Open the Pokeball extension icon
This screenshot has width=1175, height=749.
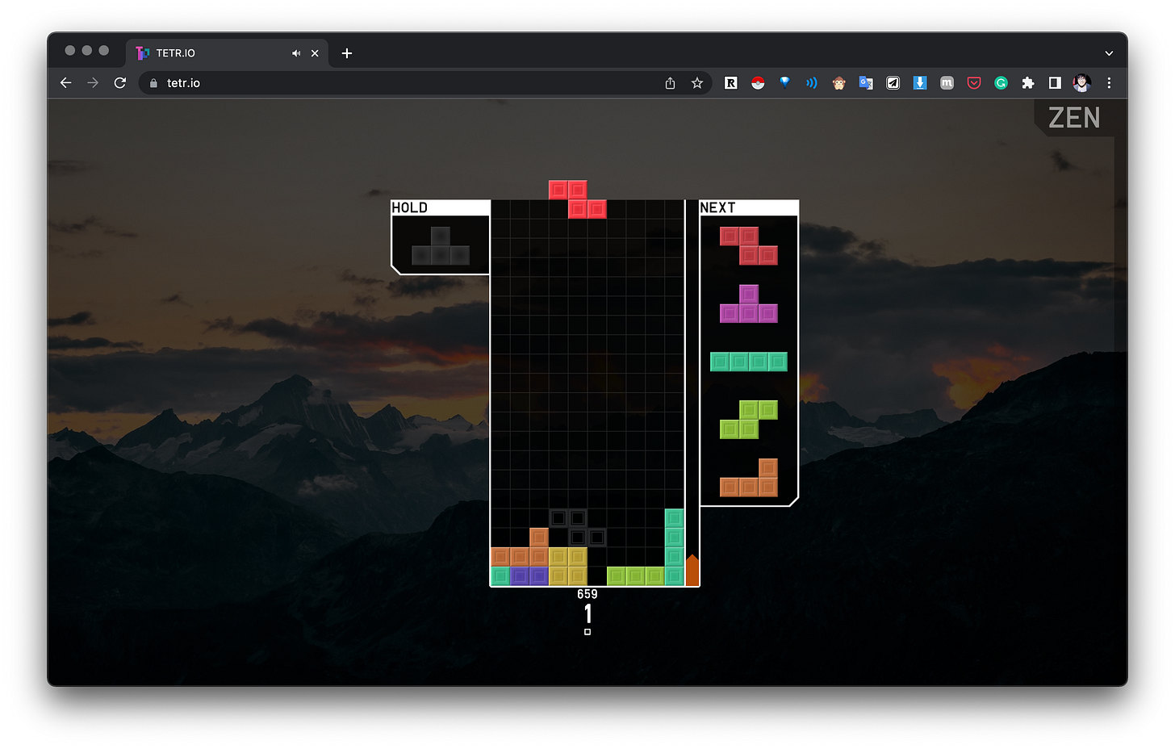[x=758, y=83]
